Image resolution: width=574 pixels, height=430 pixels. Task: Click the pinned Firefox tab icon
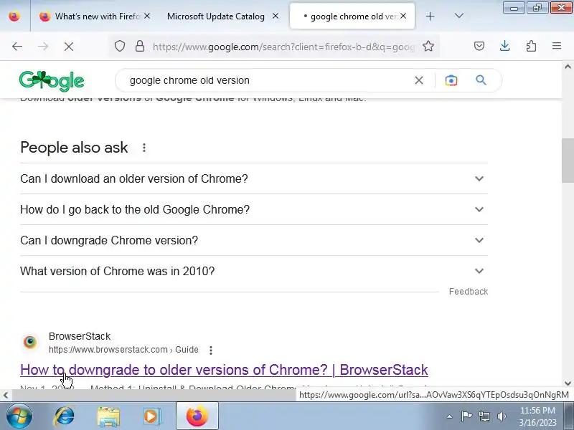click(14, 16)
